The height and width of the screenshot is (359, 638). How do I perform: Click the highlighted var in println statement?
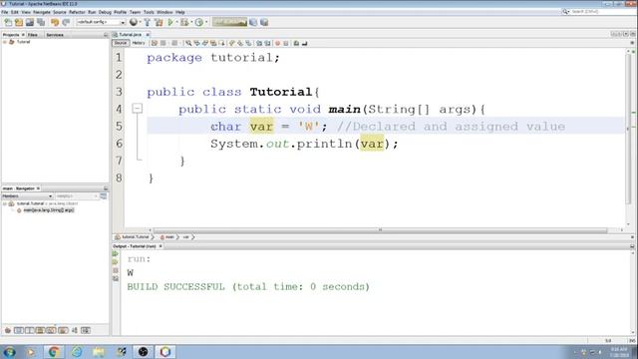tap(372, 144)
